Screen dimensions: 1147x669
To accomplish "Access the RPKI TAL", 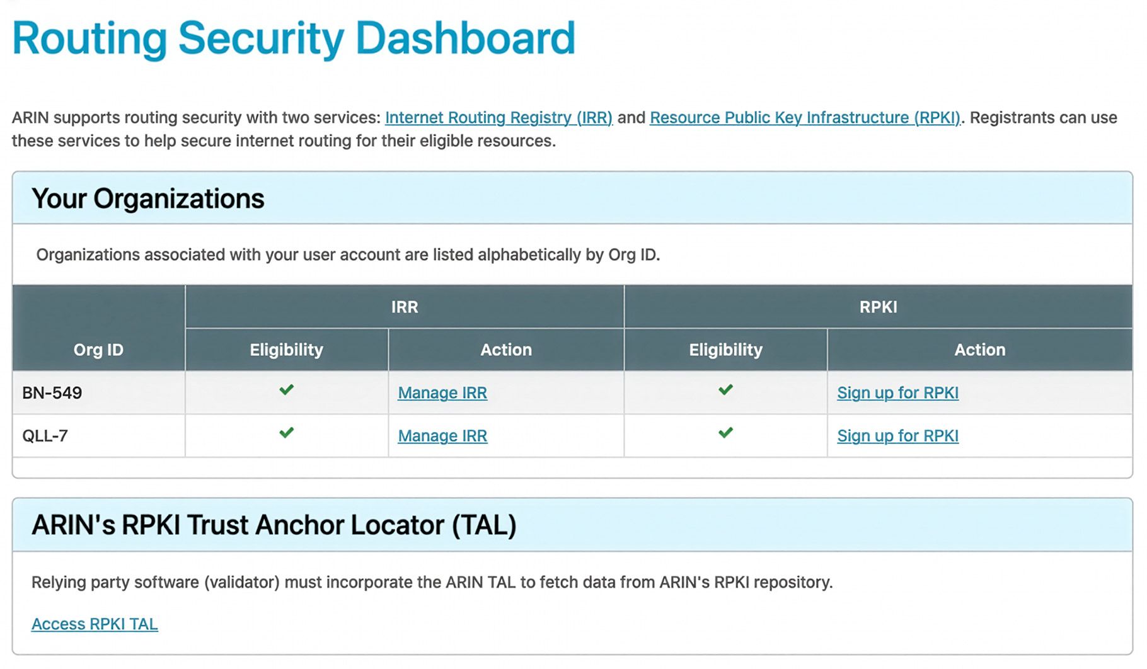I will click(x=95, y=624).
